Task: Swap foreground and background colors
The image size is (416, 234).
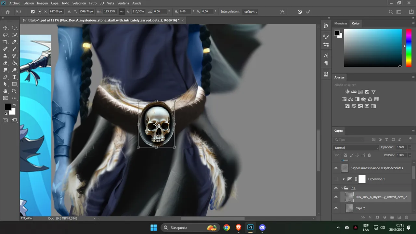Action: pos(14,105)
